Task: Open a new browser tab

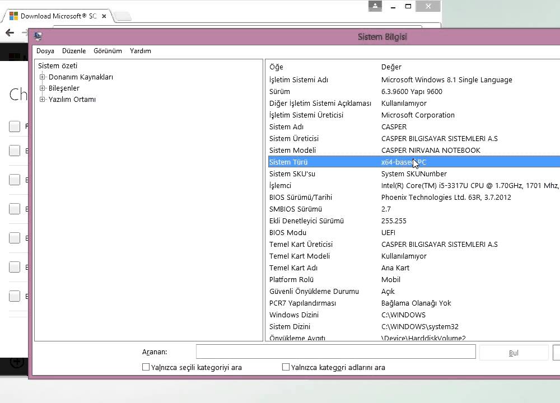Action: coord(123,16)
